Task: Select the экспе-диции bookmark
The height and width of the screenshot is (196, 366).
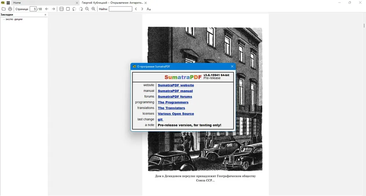Action: point(14,19)
